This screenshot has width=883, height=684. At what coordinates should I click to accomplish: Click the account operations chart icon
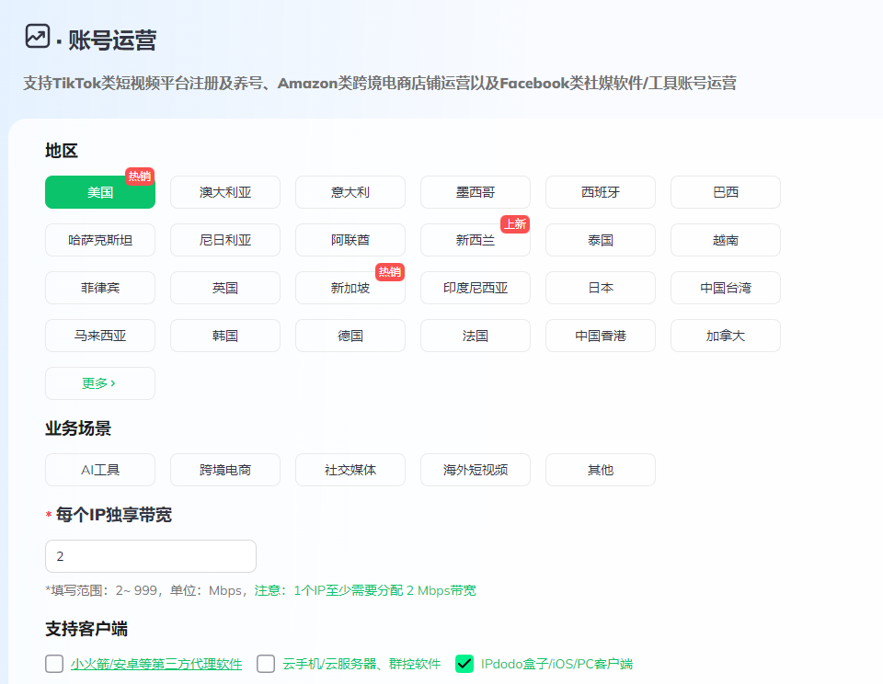click(37, 37)
